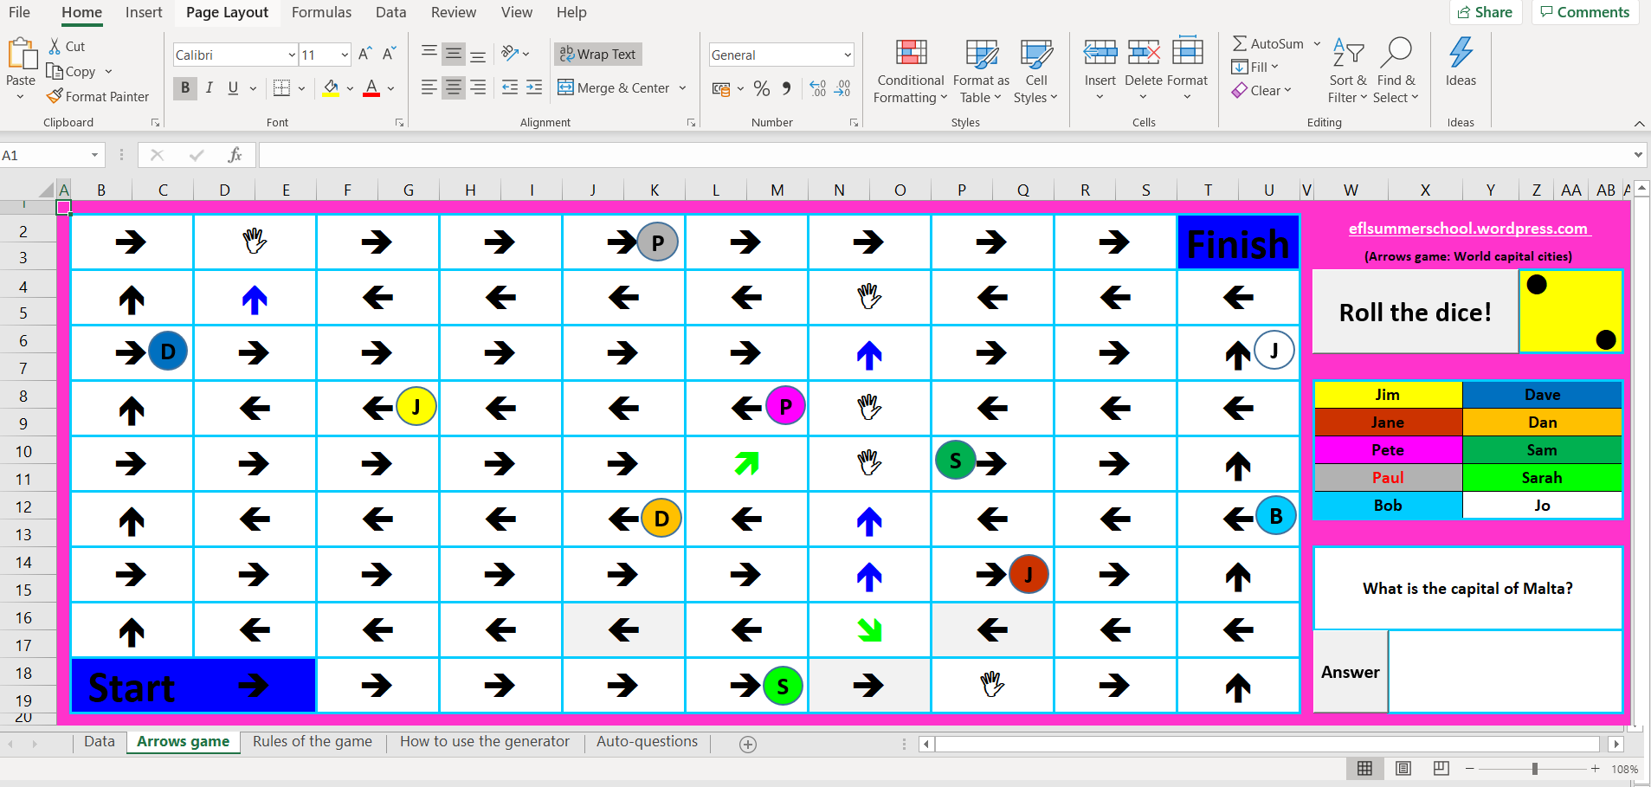Screen dimensions: 1651x787
Task: Open the Formulas ribbon tab
Action: click(x=321, y=12)
